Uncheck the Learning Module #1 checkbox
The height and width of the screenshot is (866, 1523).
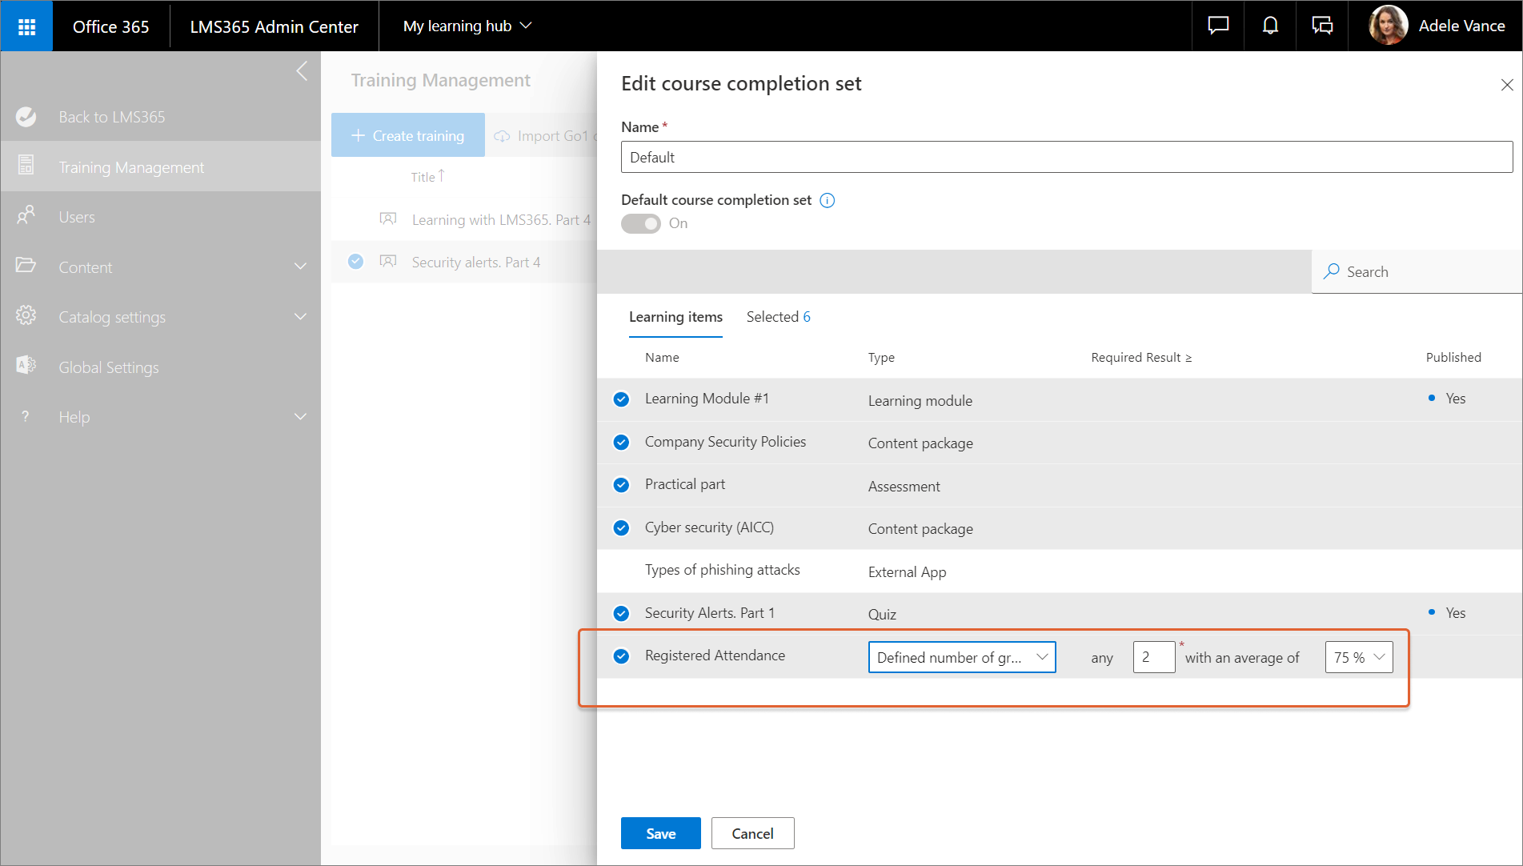click(621, 399)
